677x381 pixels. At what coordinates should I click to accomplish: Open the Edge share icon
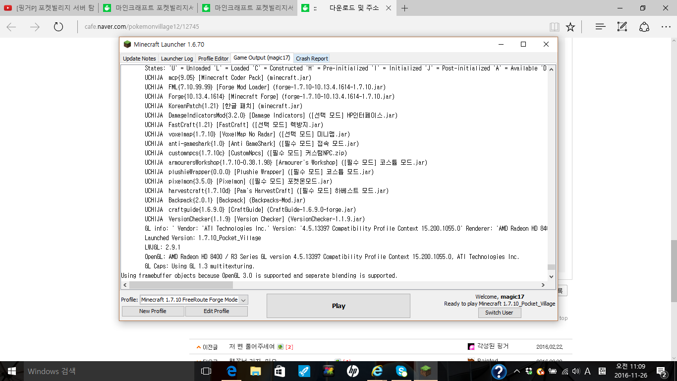644,27
